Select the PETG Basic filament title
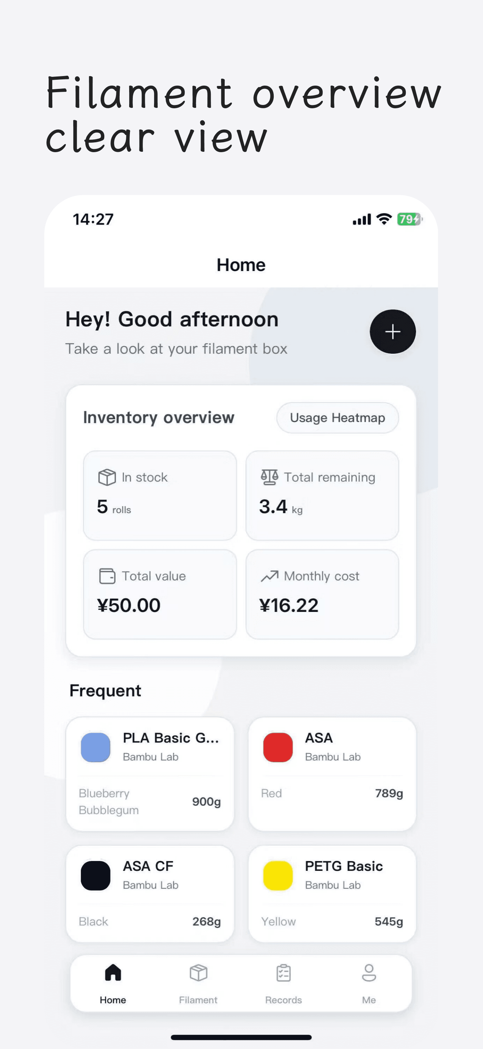The image size is (483, 1049). click(344, 866)
